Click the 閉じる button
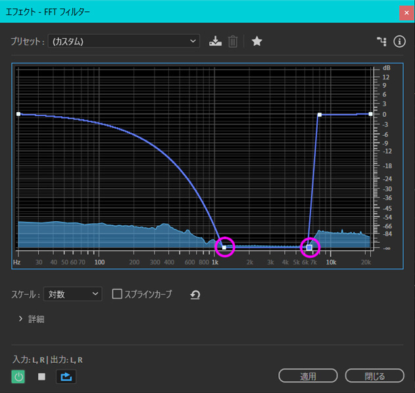The image size is (415, 393). point(374,376)
